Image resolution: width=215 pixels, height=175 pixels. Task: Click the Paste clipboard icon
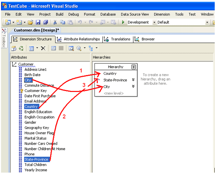pos(70,22)
